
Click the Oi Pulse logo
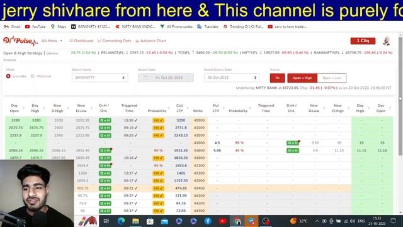coord(20,40)
